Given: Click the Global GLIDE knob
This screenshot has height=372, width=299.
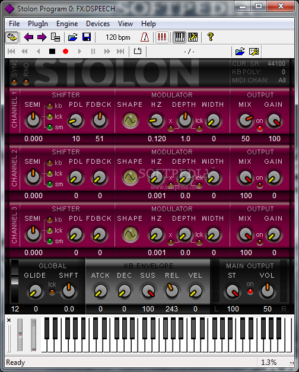Looking at the screenshot, I should (36, 291).
